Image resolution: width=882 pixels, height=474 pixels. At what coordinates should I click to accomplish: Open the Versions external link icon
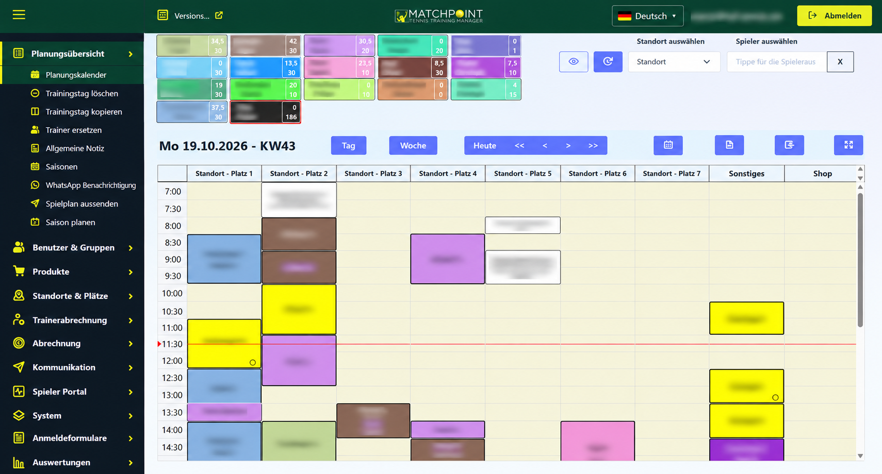pos(219,15)
